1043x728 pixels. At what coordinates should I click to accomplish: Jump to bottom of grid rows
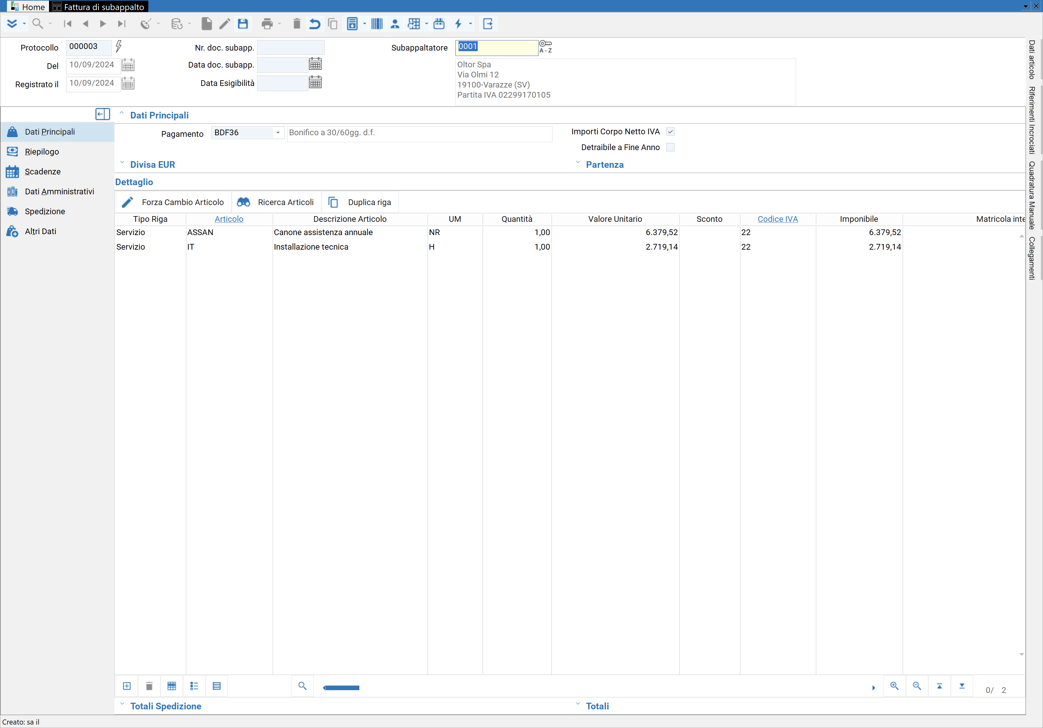tap(962, 686)
